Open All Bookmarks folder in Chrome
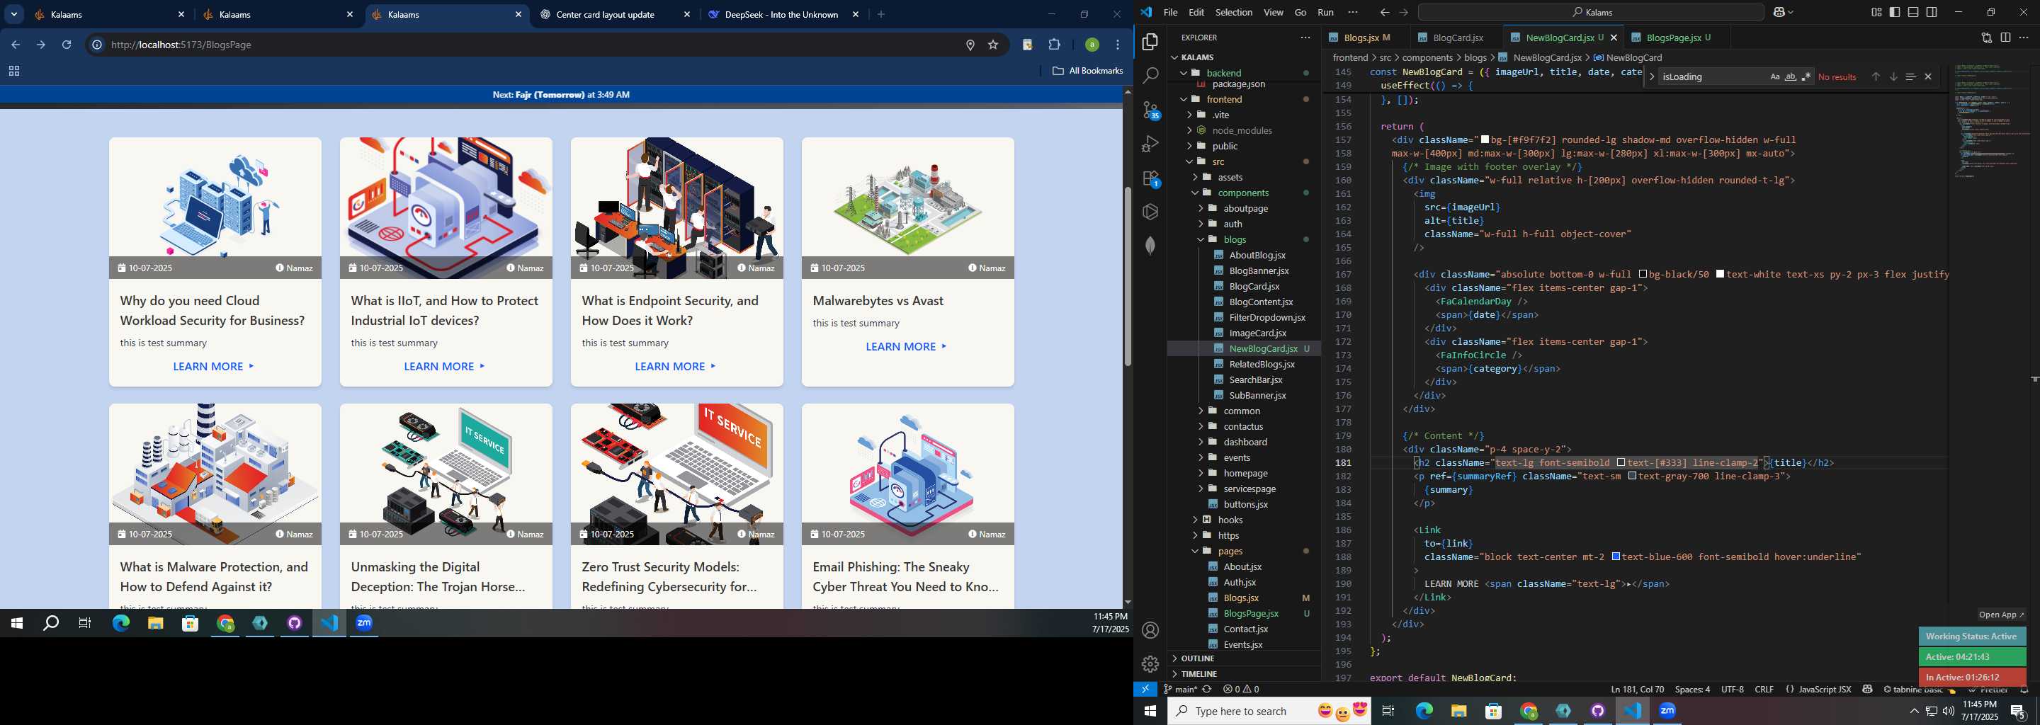Screen dimensions: 2040x725 pos(1087,70)
